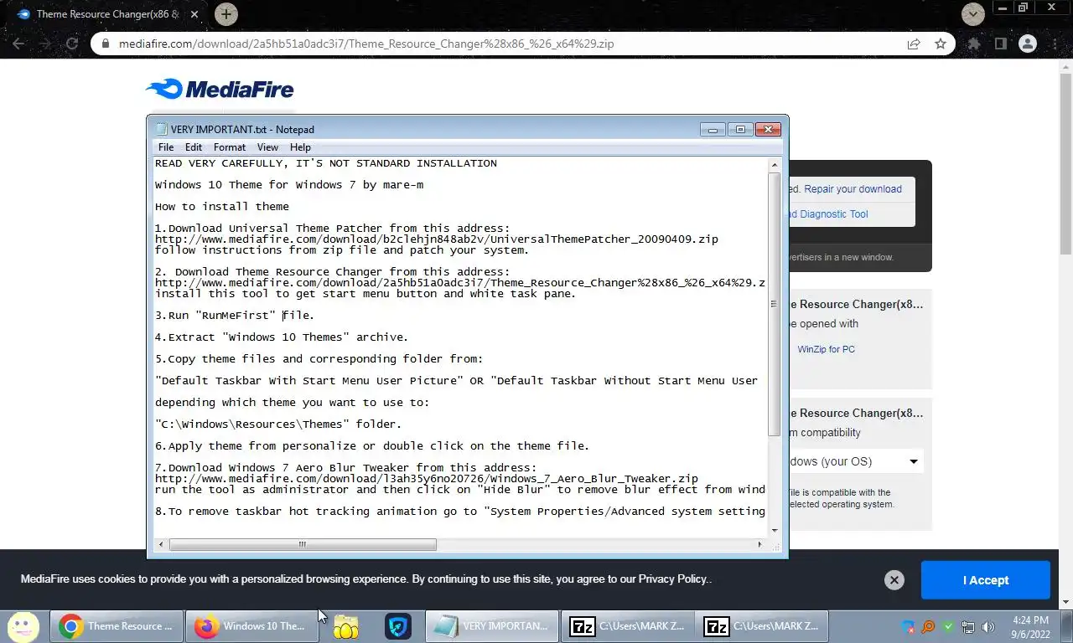This screenshot has height=643, width=1073.
Task: Click the Notepad title bar icon
Action: tap(161, 129)
